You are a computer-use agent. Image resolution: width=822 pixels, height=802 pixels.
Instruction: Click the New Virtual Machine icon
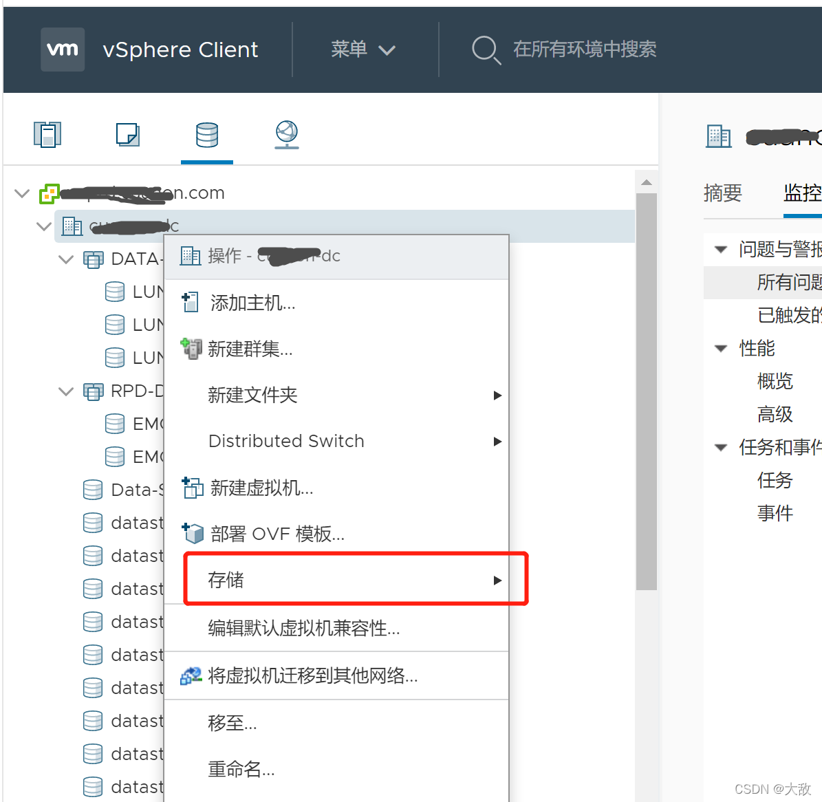(192, 488)
